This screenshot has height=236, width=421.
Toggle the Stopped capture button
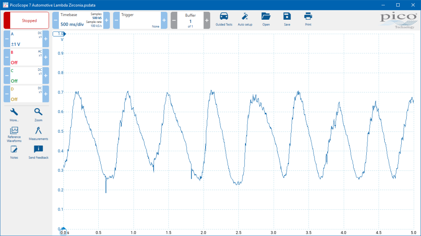[x=26, y=20]
